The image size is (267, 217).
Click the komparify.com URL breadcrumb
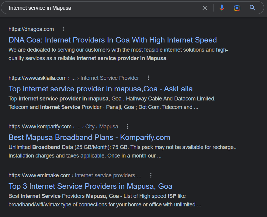(x=40, y=127)
